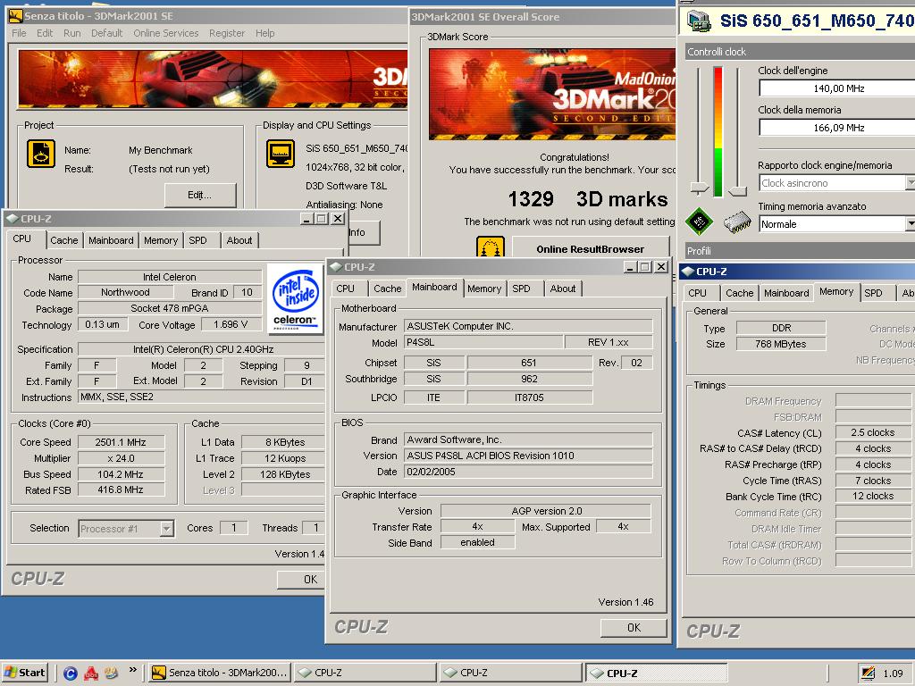This screenshot has width=915, height=686.
Task: Open the Edit menu in 3DMark
Action: tap(45, 33)
